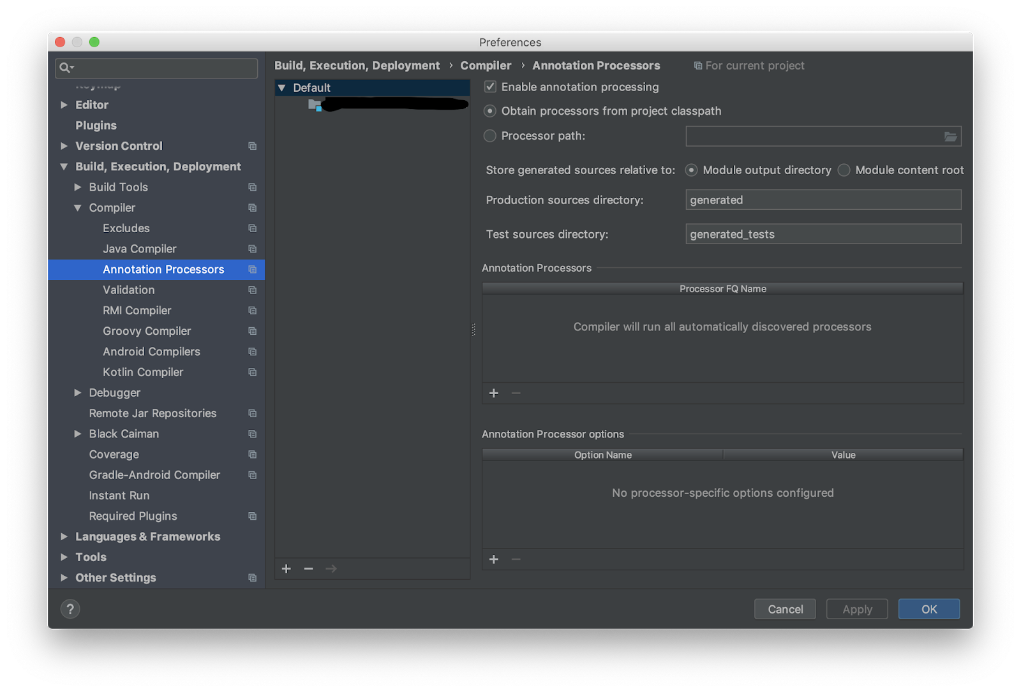Select the Processor path radio button
Screen dimensions: 1021x692
[490, 136]
